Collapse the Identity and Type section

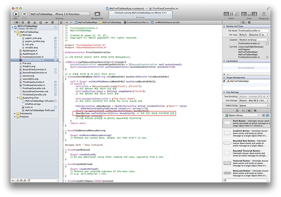[224, 26]
